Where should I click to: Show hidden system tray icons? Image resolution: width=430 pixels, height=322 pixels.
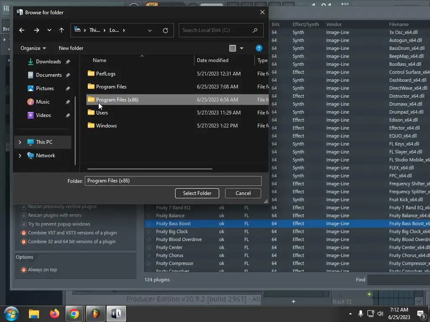pos(350,314)
